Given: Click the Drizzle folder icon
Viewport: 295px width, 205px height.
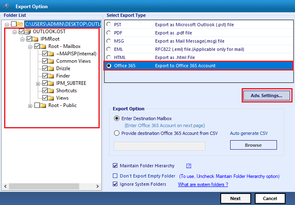Looking at the screenshot, I should (51, 68).
